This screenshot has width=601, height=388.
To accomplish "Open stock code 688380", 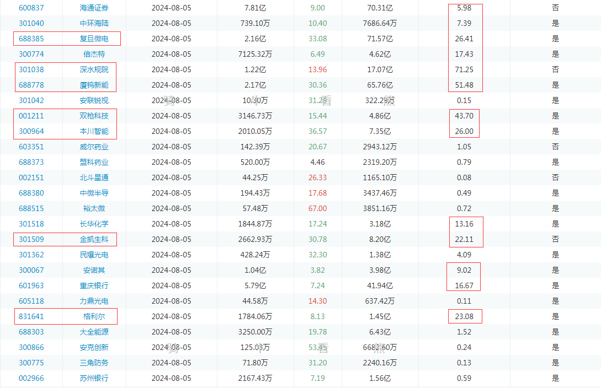I will [31, 193].
